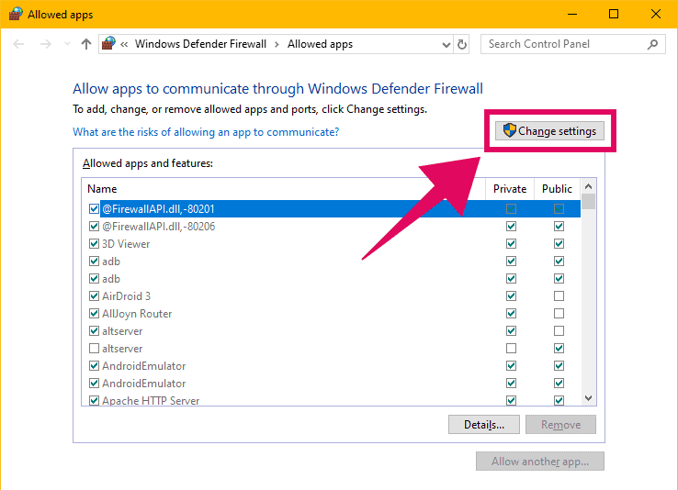Image resolution: width=678 pixels, height=490 pixels.
Task: Check the unchecked altserver name checkbox
Action: 94,348
